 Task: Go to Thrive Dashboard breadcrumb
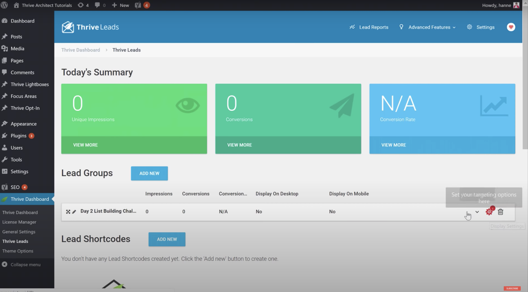[x=80, y=50]
